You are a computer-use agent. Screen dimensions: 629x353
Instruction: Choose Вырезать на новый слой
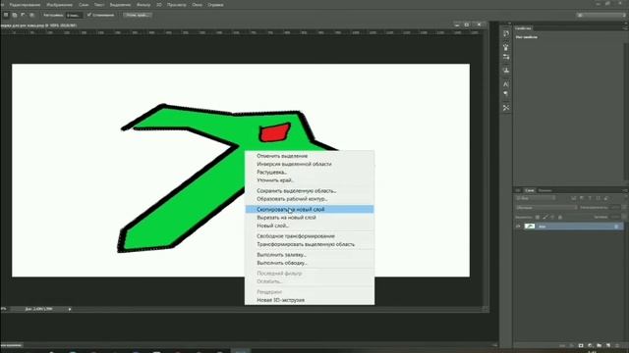click(310, 218)
